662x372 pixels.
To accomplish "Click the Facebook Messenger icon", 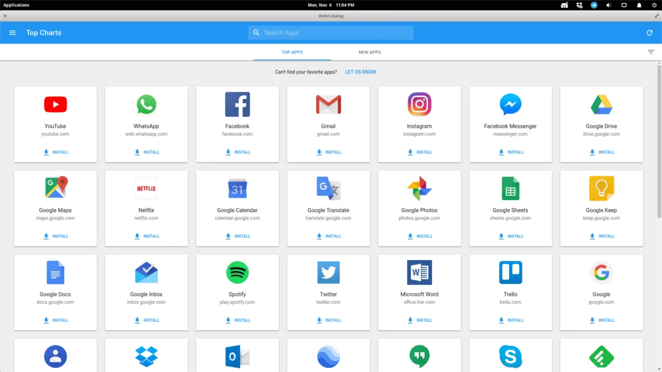I will click(x=510, y=104).
